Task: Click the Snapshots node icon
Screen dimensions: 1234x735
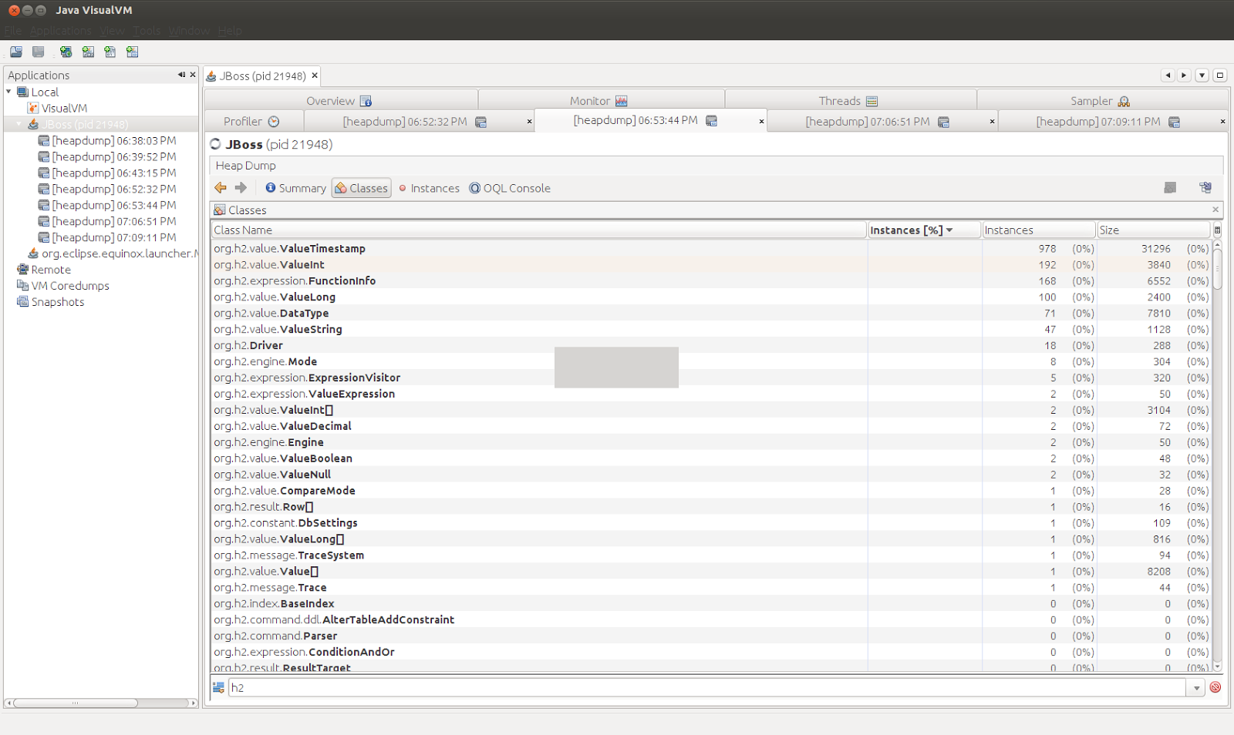Action: [23, 302]
